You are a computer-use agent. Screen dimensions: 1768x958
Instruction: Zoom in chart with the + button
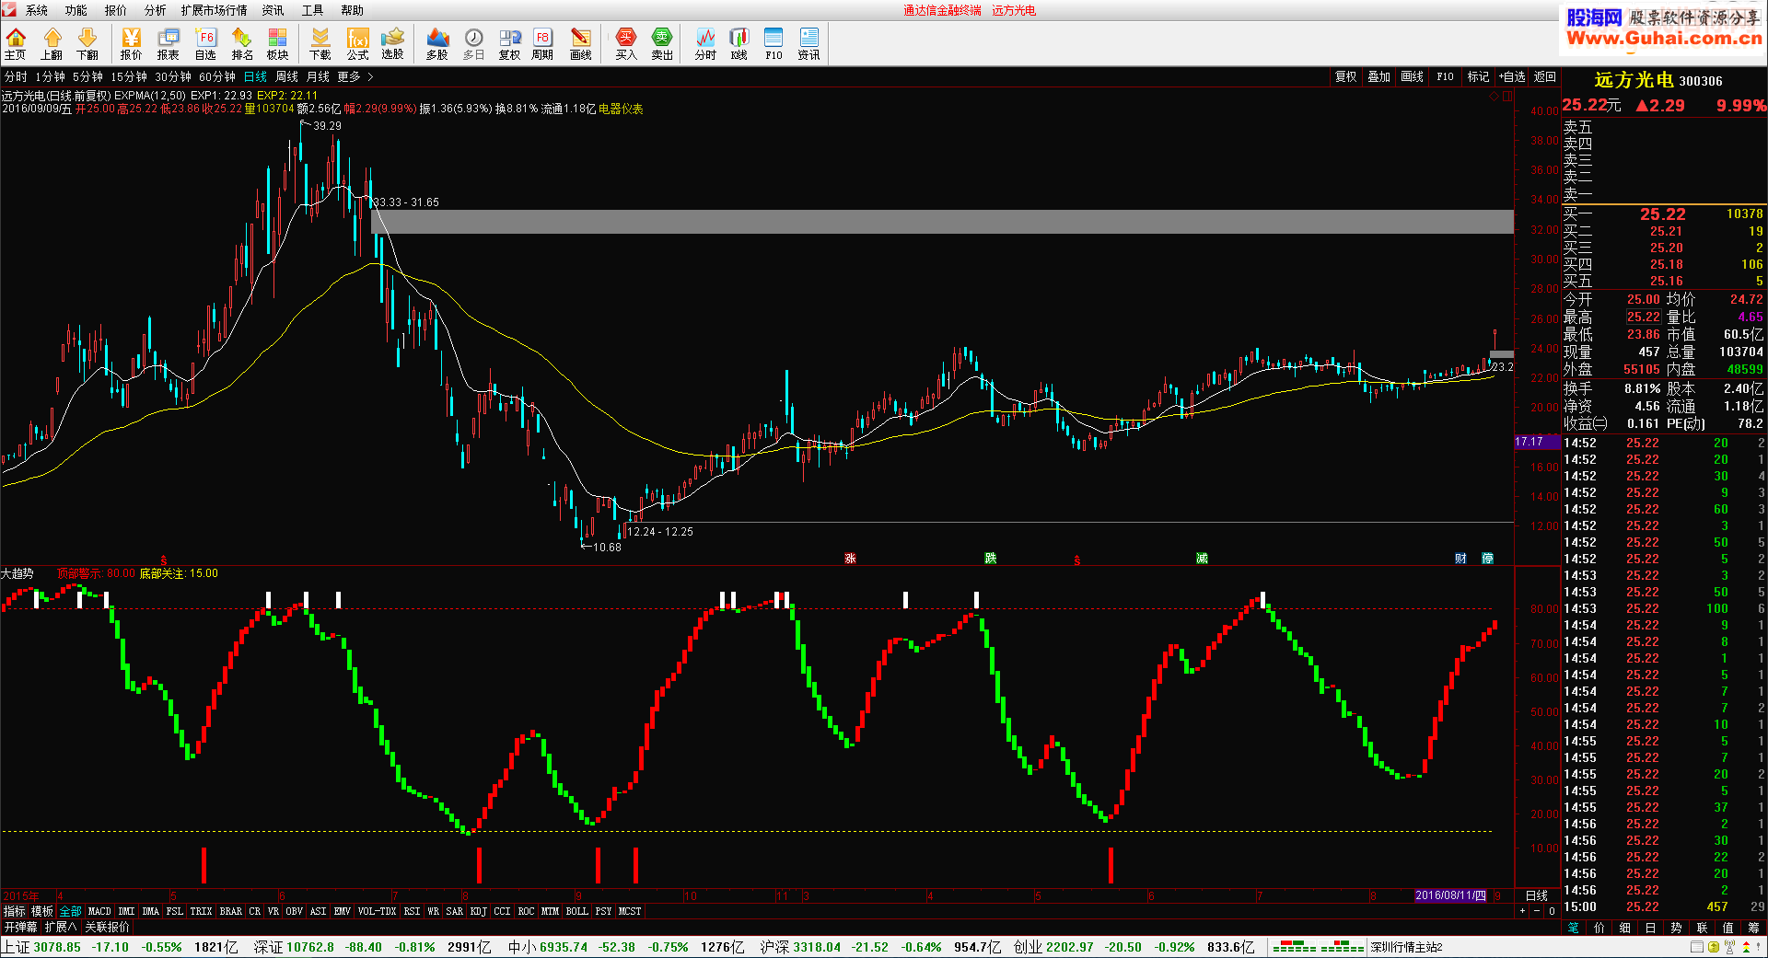1522,911
